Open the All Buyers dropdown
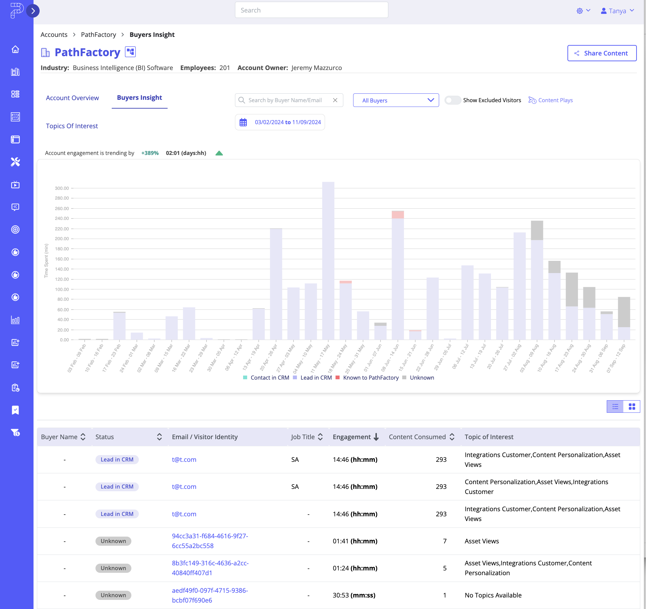Screen dimensions: 646x609 396,100
